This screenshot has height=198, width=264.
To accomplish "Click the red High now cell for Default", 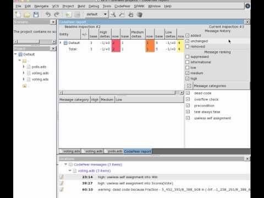I will tap(116, 43).
